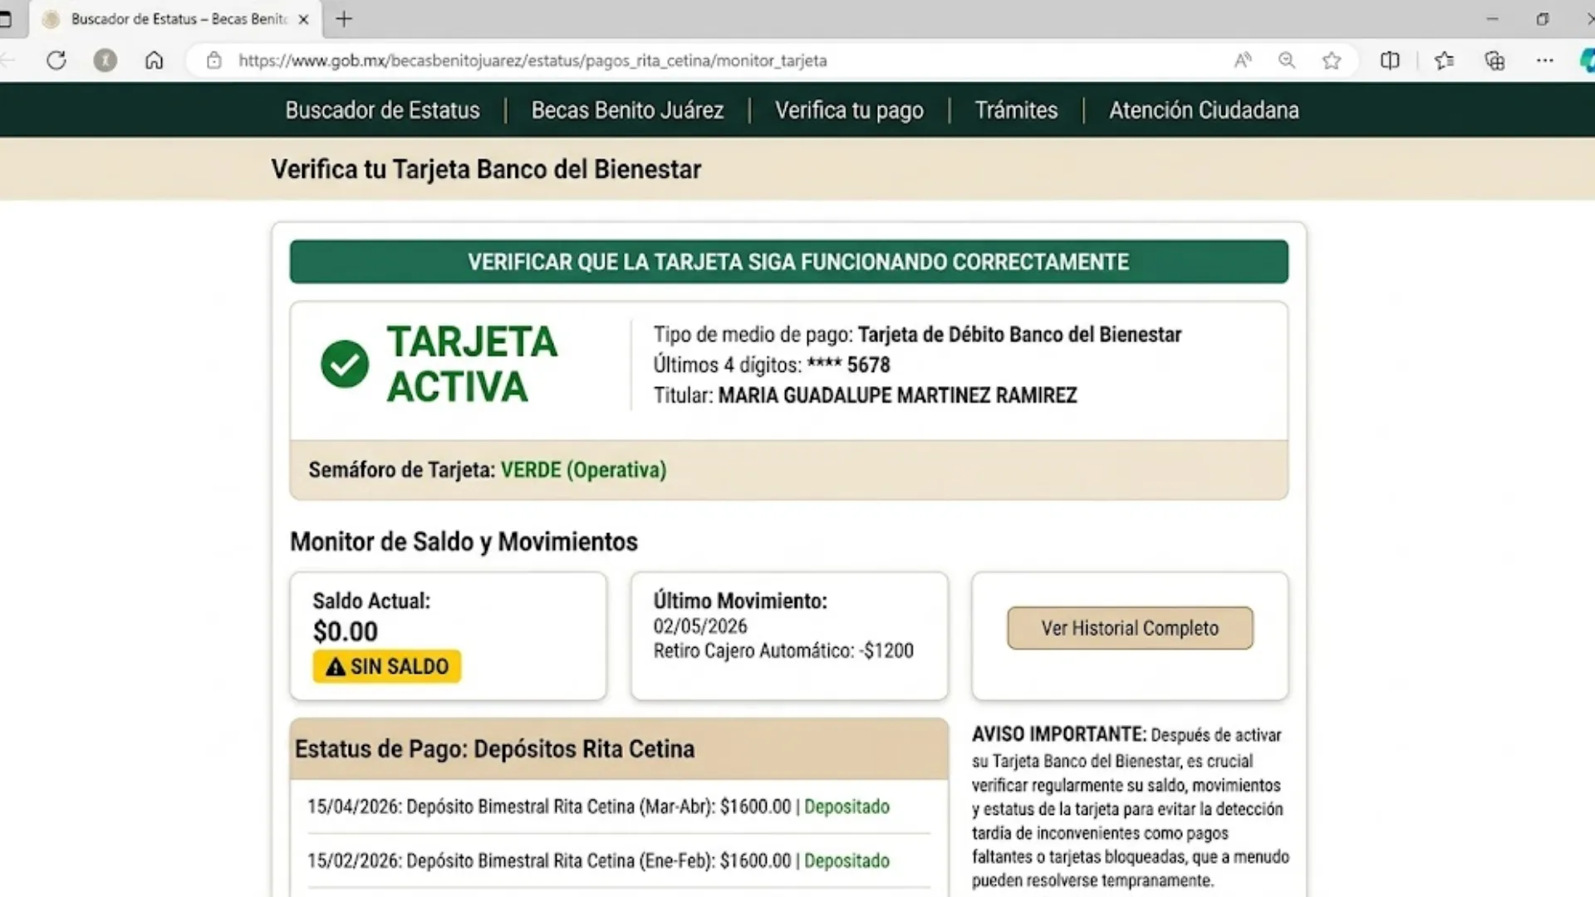
Task: Click the Monitor de Saldo y Movimientos heading
Action: tap(464, 542)
